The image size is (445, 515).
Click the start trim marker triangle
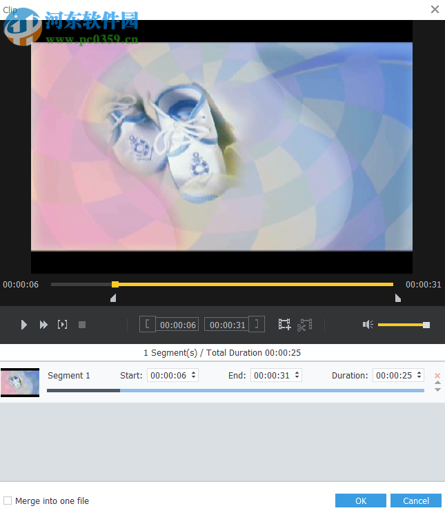point(113,298)
